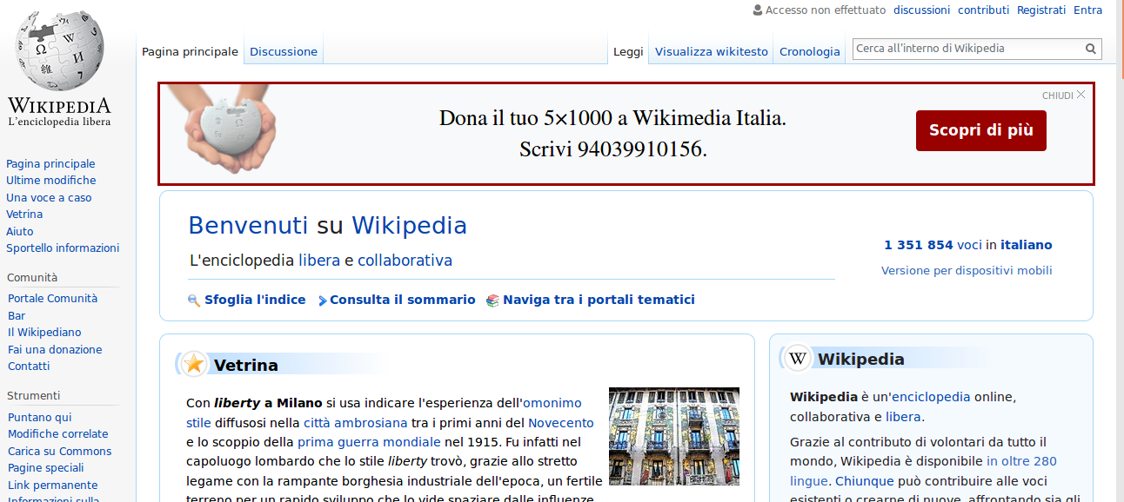Open the Cronologia tab
The height and width of the screenshot is (502, 1124).
[809, 51]
